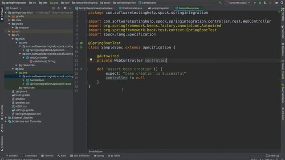Select salutation():String method in tree
285x160 pixels.
44,61
